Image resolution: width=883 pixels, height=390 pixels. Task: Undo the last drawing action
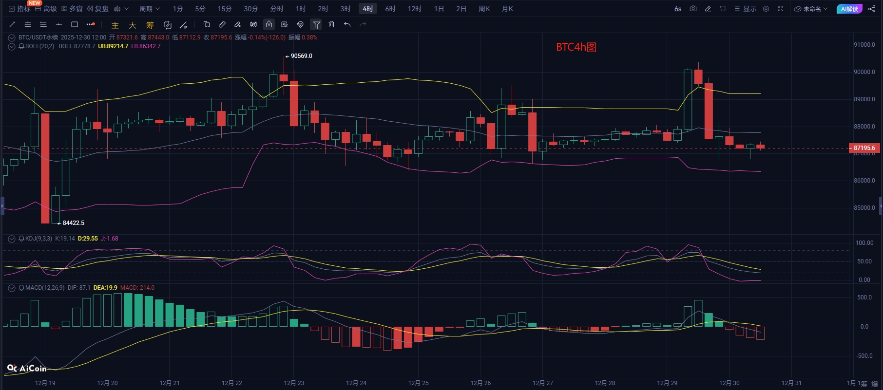[347, 24]
